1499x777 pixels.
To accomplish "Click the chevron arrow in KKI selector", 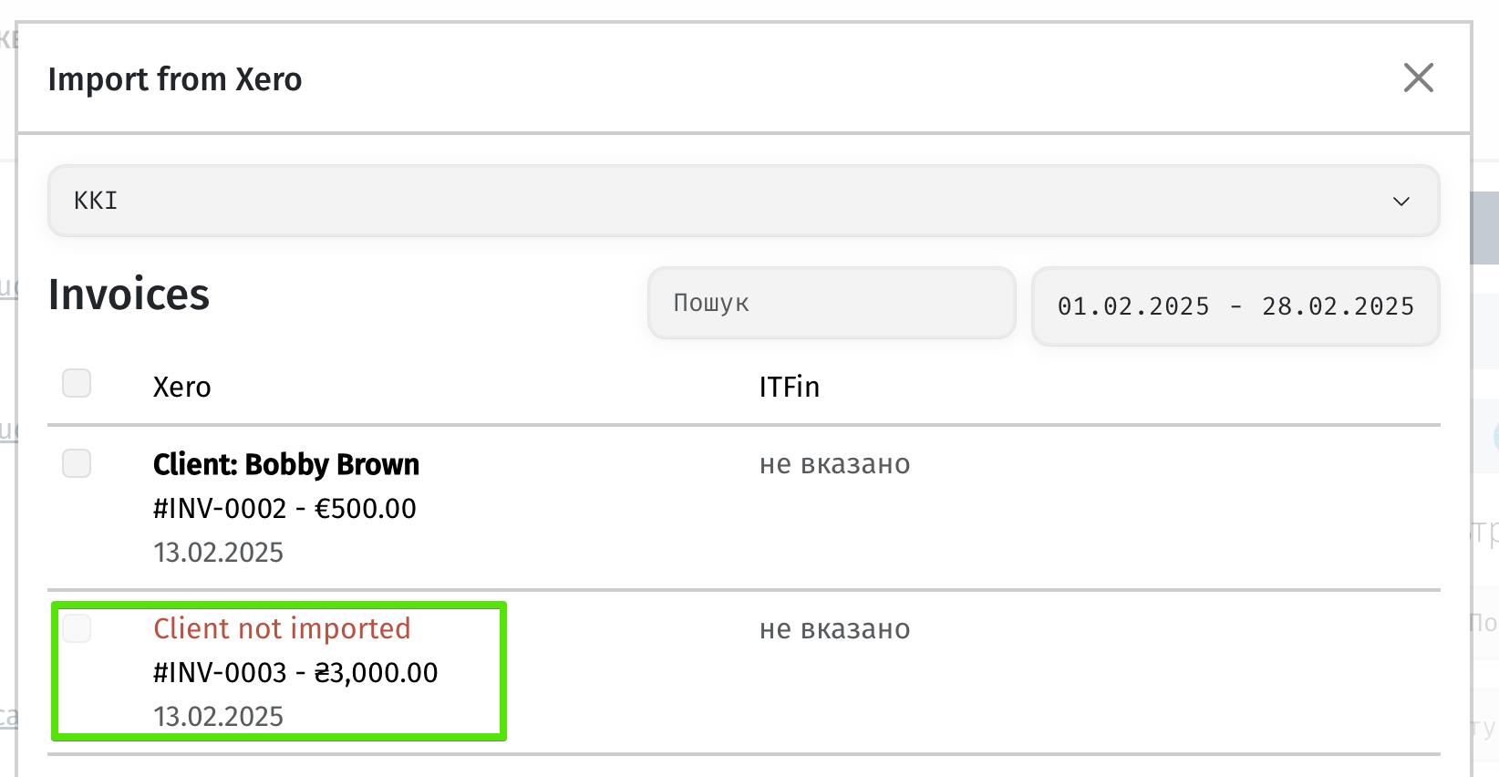I will pos(1401,202).
